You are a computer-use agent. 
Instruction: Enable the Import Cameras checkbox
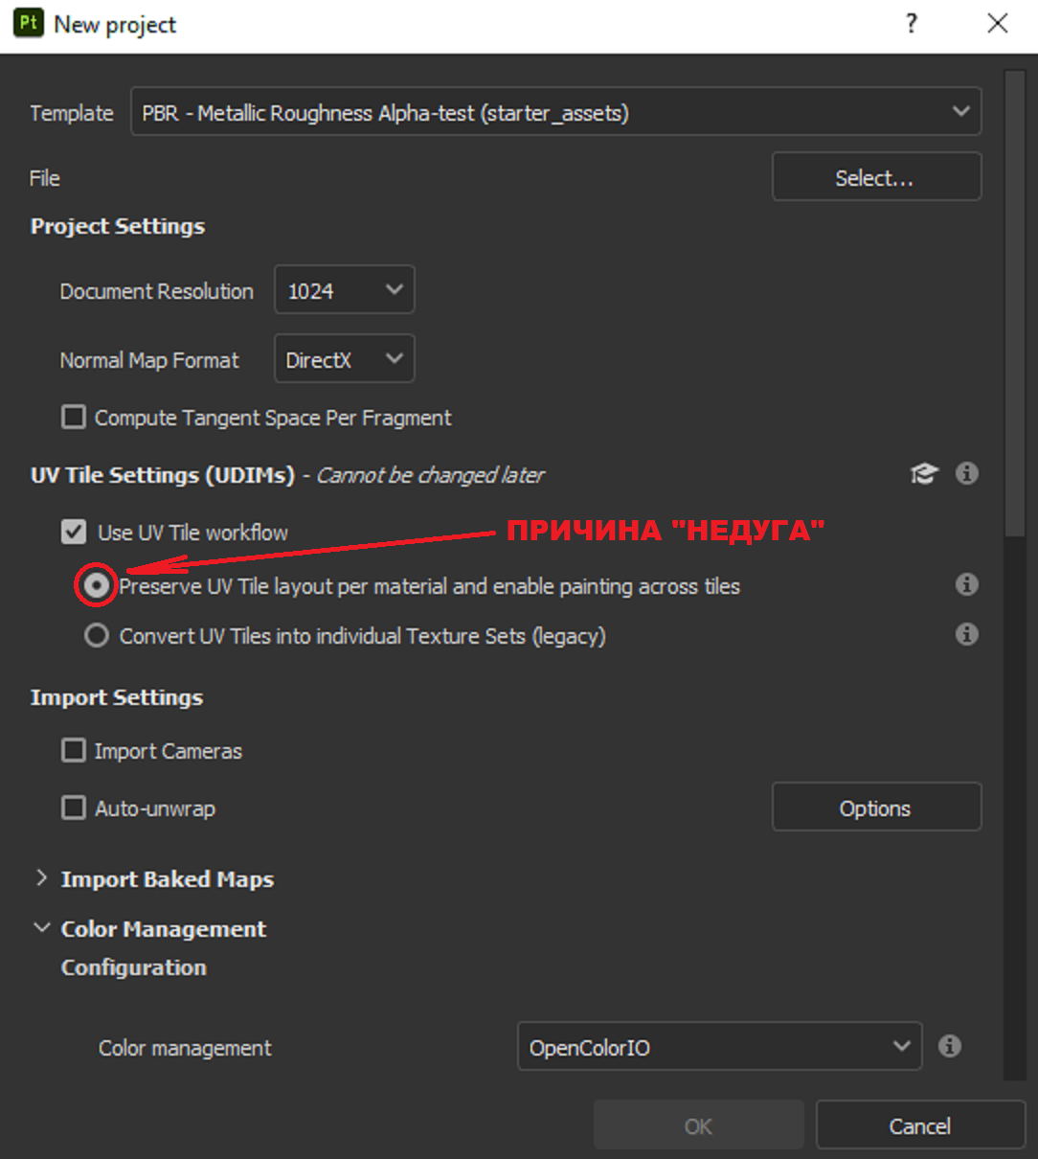[x=74, y=751]
